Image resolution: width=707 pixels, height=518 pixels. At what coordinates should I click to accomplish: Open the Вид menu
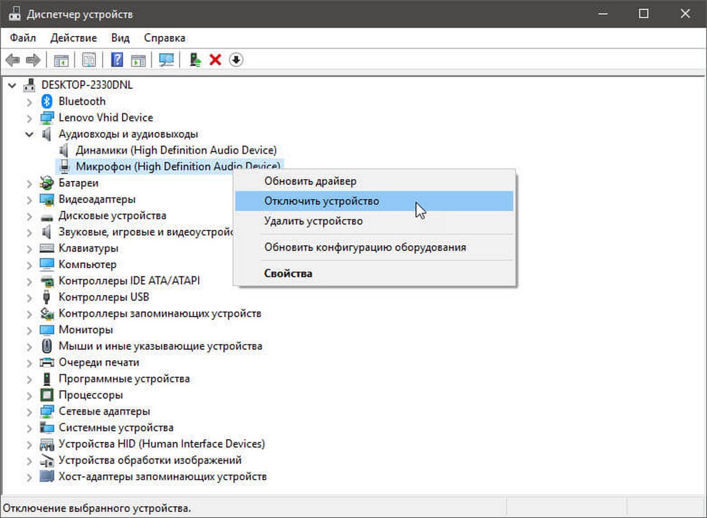[x=120, y=38]
